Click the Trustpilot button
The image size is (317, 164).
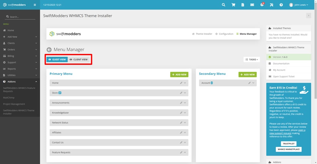pyautogui.click(x=289, y=144)
